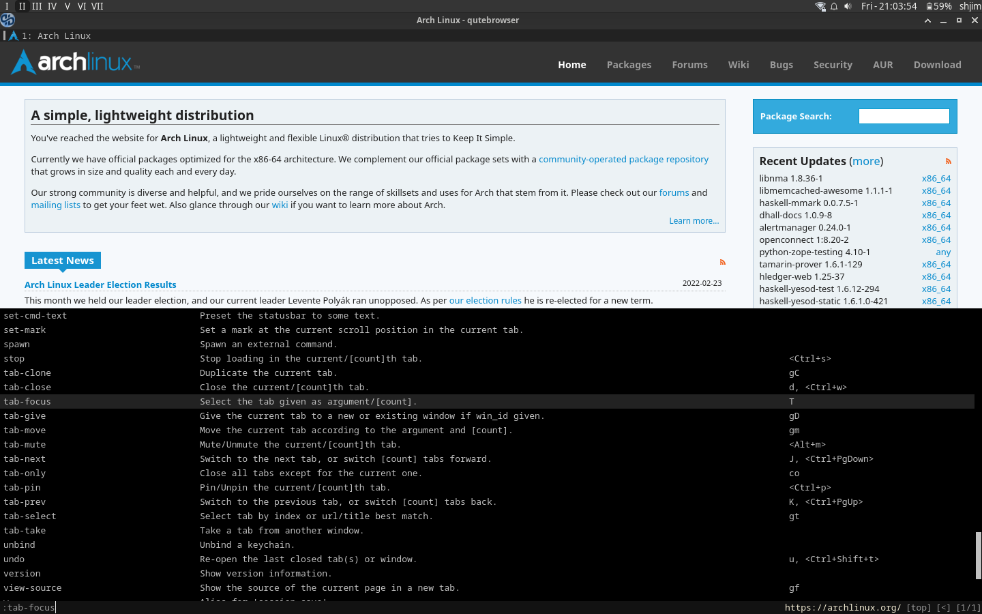Select the 'tab-take' completion entry
982x614 pixels.
click(x=487, y=530)
